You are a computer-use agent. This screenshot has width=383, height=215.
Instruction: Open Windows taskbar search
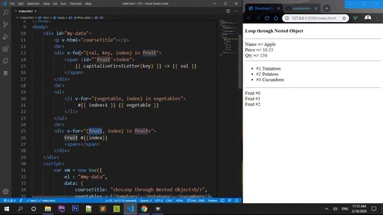(x=20, y=209)
